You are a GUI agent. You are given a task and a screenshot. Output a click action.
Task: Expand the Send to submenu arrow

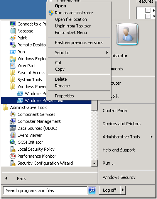coord(107,53)
